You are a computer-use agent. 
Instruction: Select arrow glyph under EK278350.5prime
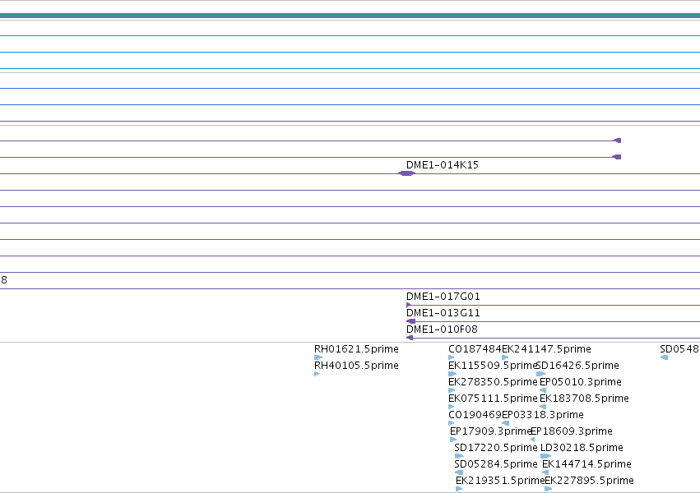[452, 390]
